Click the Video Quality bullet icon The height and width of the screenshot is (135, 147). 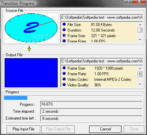64,85
